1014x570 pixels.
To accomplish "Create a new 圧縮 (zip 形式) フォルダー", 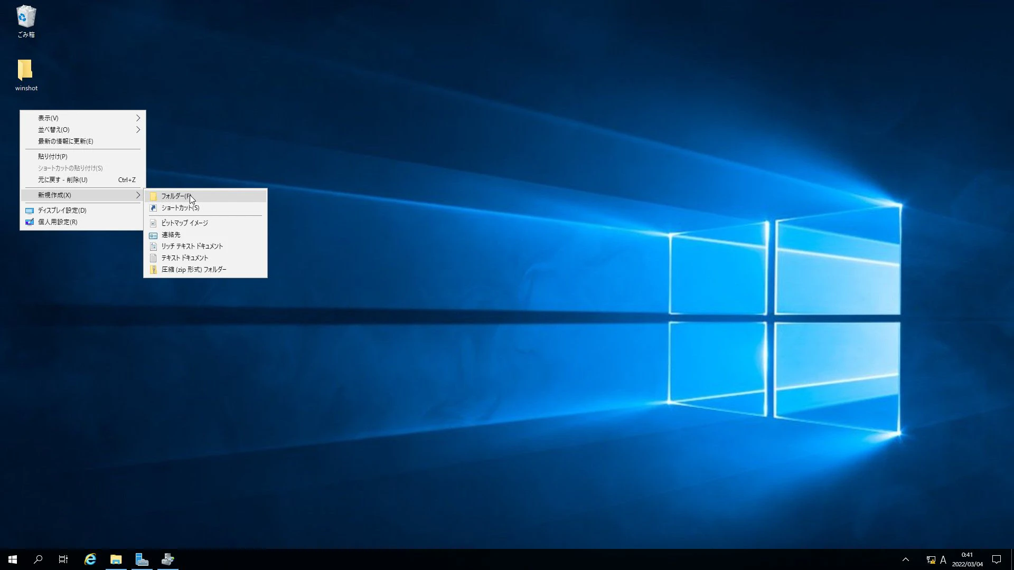I will [205, 270].
